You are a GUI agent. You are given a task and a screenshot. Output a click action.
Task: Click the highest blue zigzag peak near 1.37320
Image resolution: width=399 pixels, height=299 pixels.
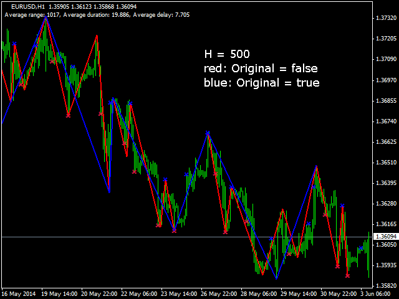46,19
